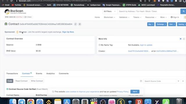The height and width of the screenshot is (104, 186).
Task: Open Telegram from the dock
Action: (x=22, y=102)
